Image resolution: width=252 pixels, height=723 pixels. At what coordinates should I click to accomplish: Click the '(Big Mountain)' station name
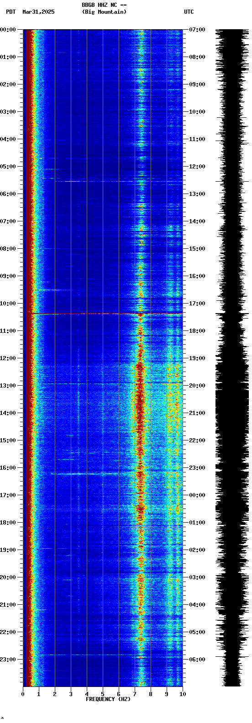(104, 12)
